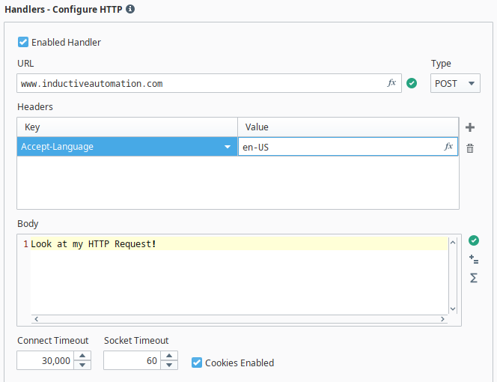Image resolution: width=497 pixels, height=382 pixels.
Task: Open fx expression icon in header value
Action: click(448, 146)
